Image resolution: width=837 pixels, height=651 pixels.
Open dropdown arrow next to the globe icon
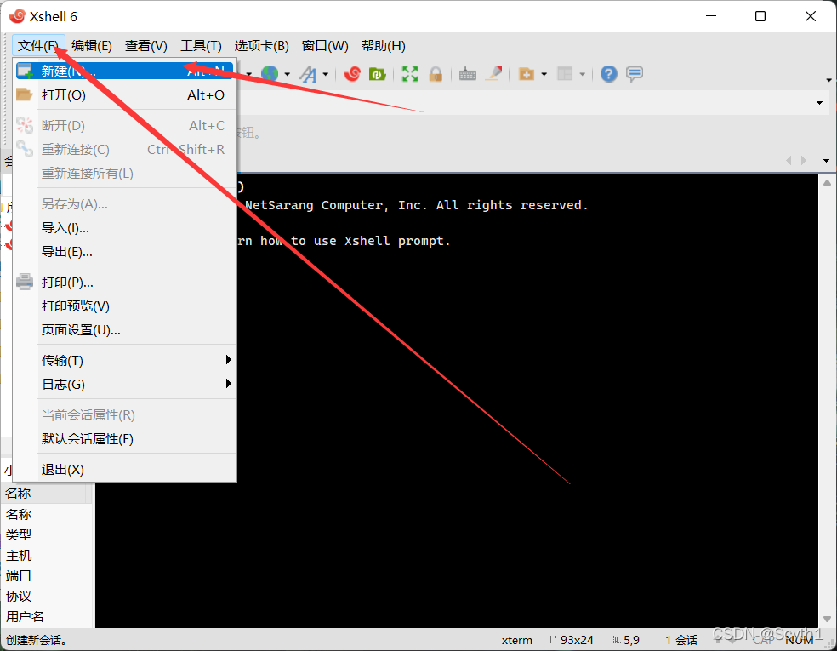tap(288, 74)
